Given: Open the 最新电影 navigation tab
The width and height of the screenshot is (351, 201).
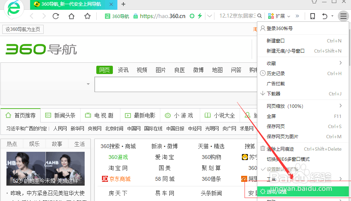Looking at the screenshot, I should point(140,115).
